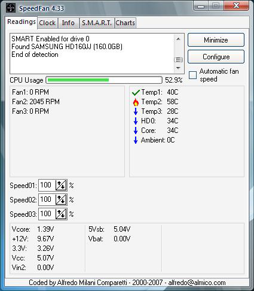Click the 'Fan3: 0 RPM' reading
This screenshot has width=254, height=291.
pos(30,111)
